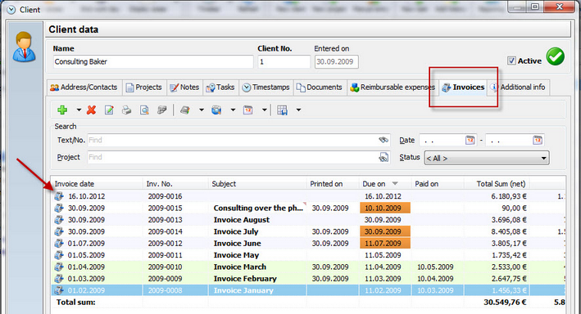Click the Entered on date field
The width and height of the screenshot is (581, 314).
(337, 62)
